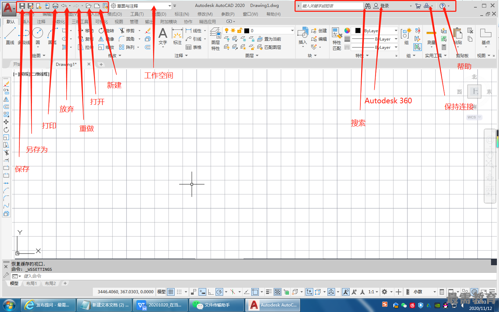Select the 圆 (Circle) tool
This screenshot has height=312, width=499.
[37, 36]
